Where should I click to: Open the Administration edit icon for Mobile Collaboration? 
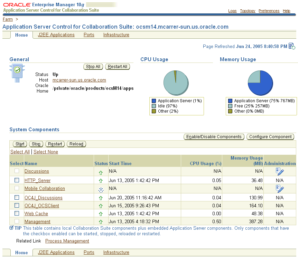coord(280,189)
